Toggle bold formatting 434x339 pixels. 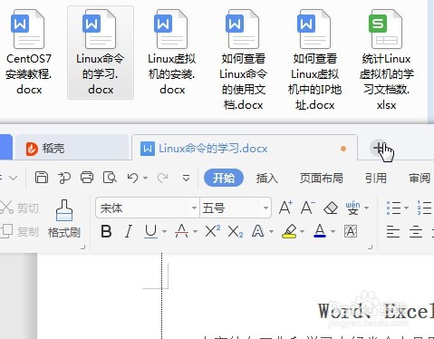coord(106,232)
